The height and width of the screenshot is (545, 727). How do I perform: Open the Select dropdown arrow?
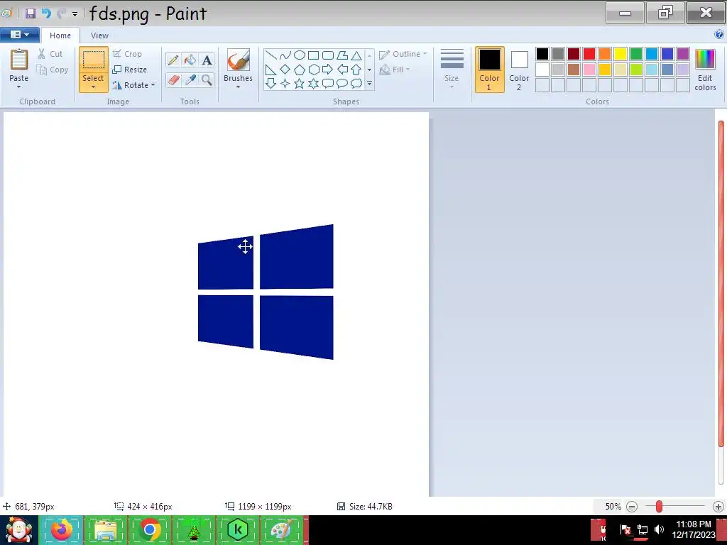click(93, 87)
